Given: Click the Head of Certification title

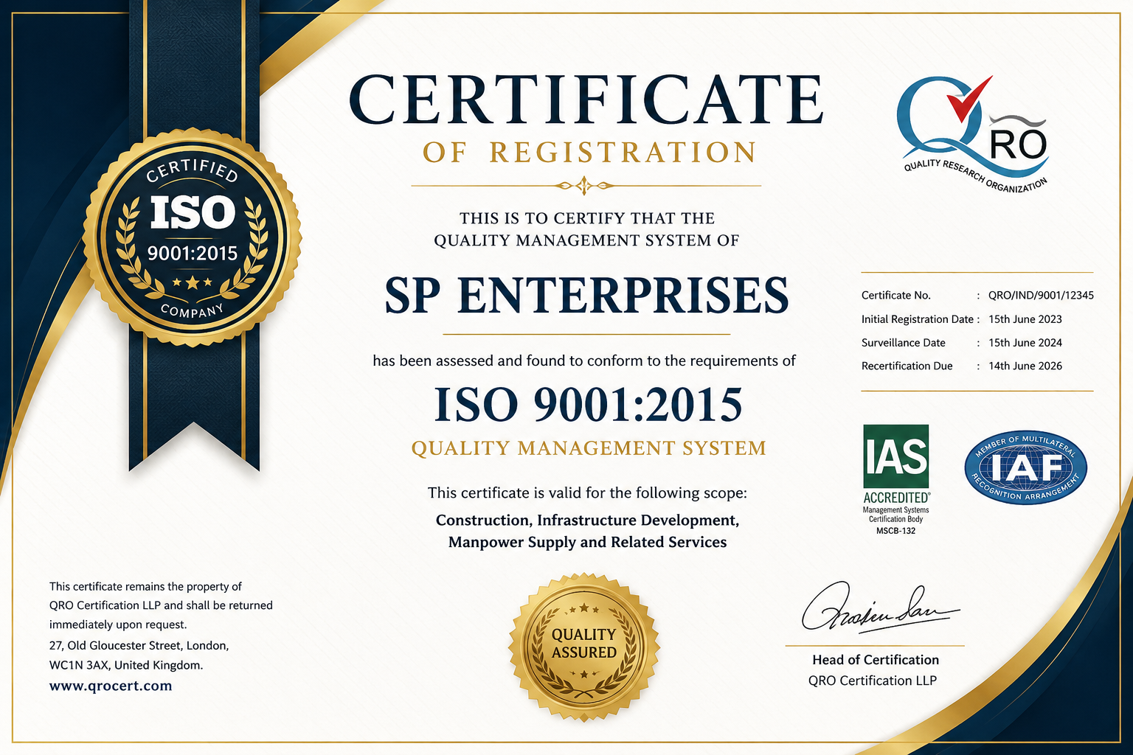Looking at the screenshot, I should (876, 660).
